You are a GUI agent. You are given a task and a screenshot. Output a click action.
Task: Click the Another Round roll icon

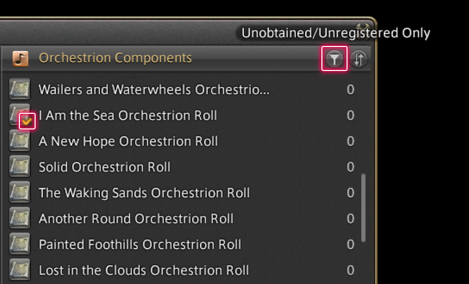pos(19,218)
